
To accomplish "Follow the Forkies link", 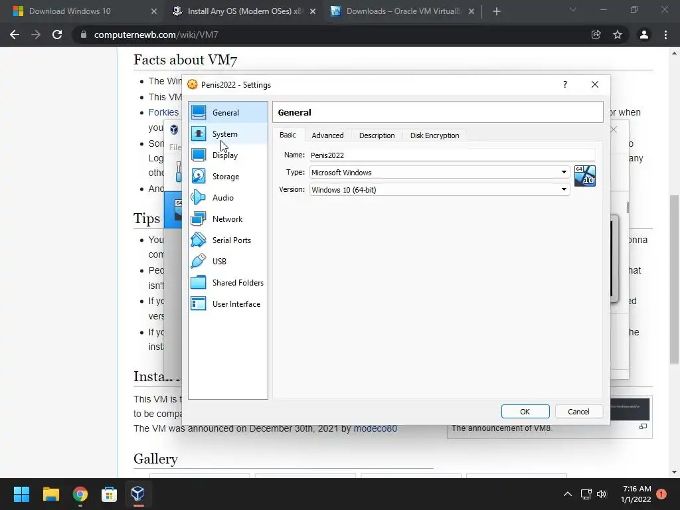I will (x=163, y=112).
